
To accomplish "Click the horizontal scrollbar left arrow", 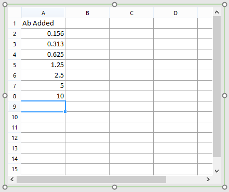I will tap(12, 179).
